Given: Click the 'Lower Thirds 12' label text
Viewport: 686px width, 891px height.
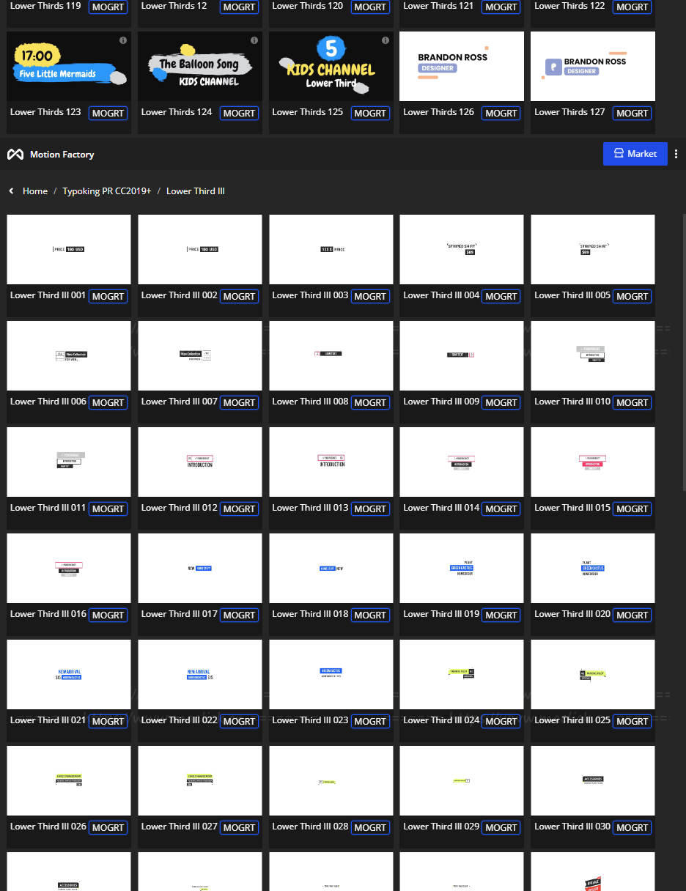Looking at the screenshot, I should tap(174, 6).
